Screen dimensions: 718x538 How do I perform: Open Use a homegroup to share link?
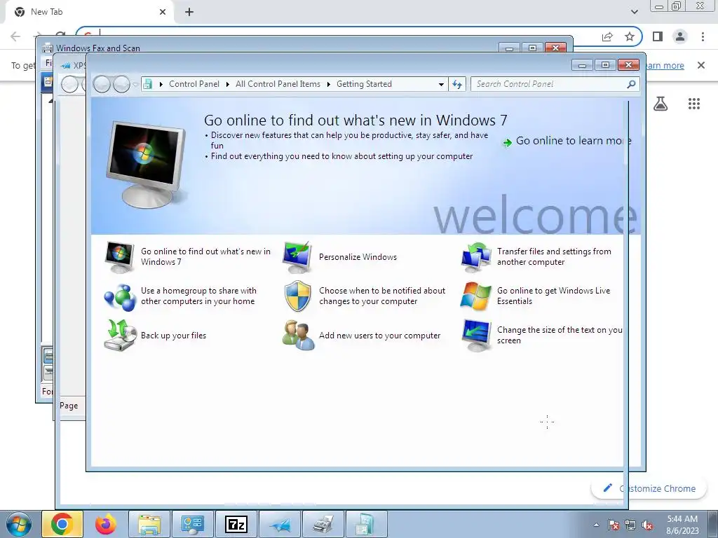[x=198, y=296]
